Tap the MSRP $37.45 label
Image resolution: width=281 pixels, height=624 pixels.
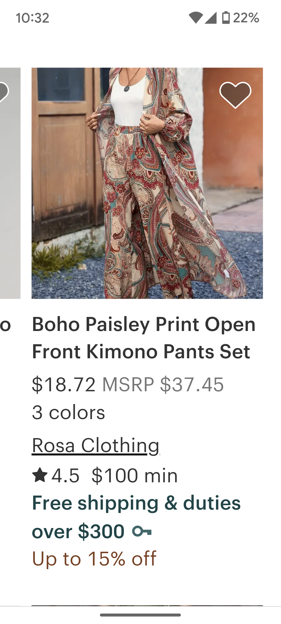point(163,385)
